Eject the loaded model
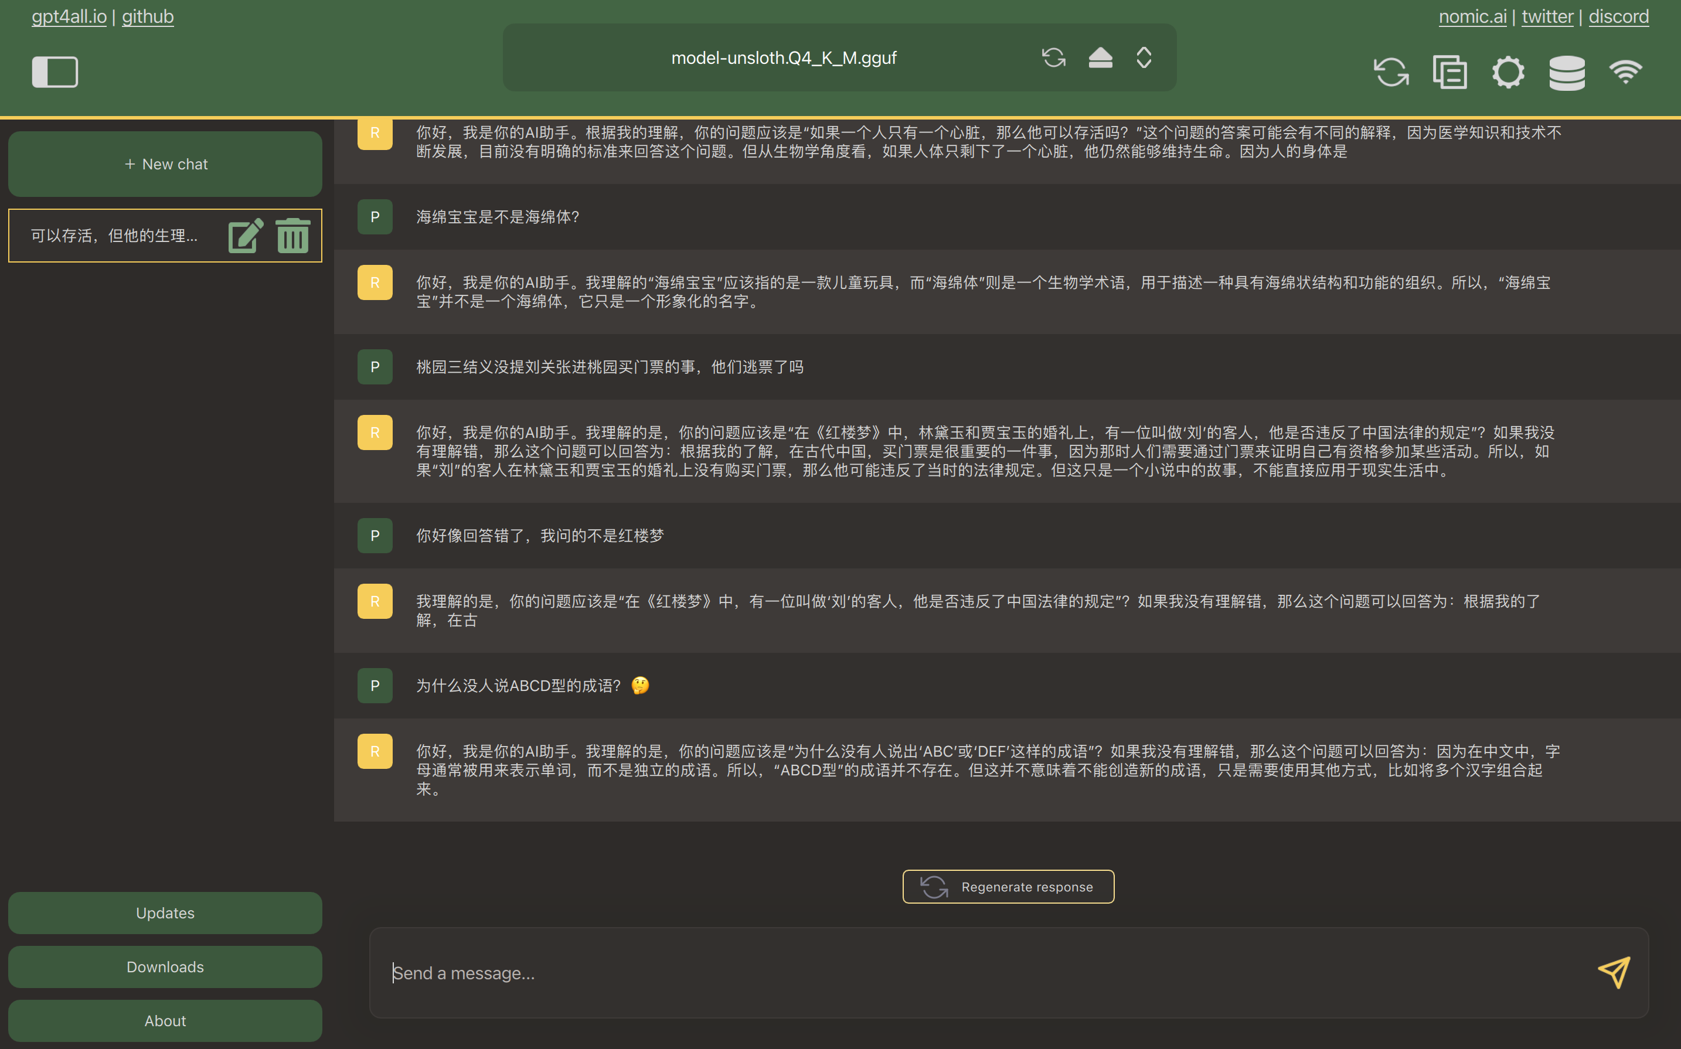1681x1049 pixels. point(1100,57)
